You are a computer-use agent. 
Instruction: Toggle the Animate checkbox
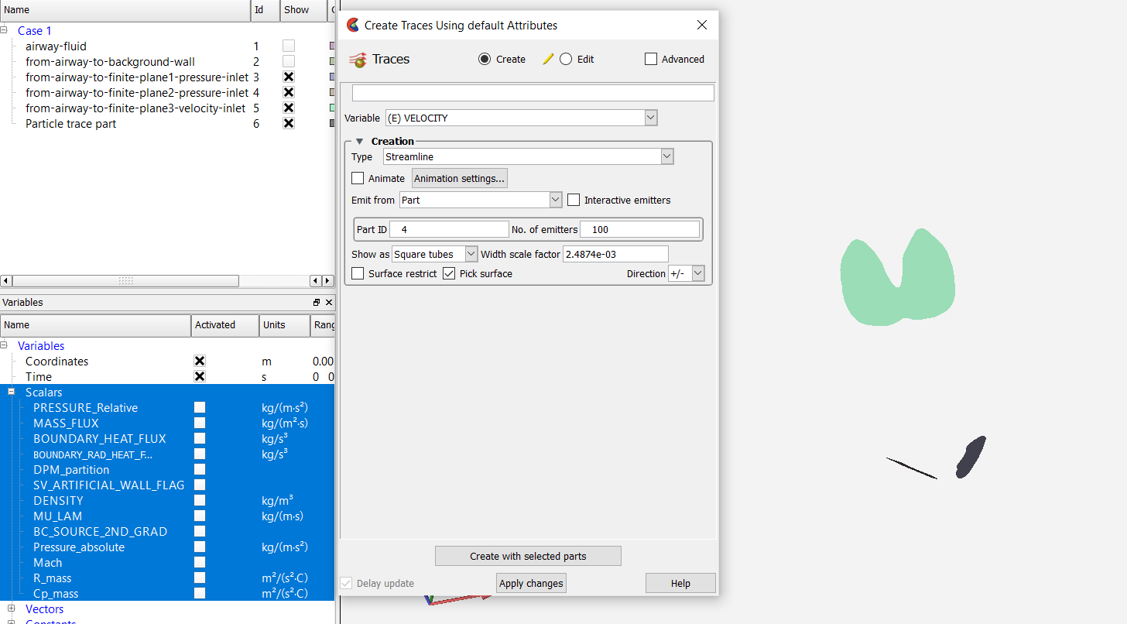pyautogui.click(x=358, y=178)
